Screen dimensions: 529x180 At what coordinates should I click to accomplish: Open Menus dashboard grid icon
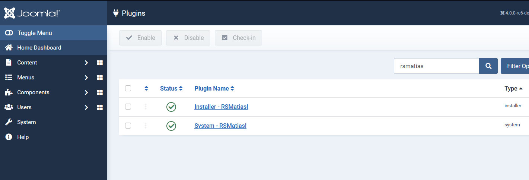[x=100, y=78]
